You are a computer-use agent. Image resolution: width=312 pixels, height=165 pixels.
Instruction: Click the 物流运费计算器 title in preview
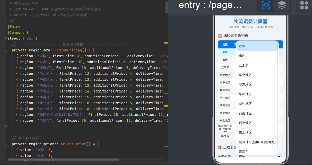click(x=250, y=22)
